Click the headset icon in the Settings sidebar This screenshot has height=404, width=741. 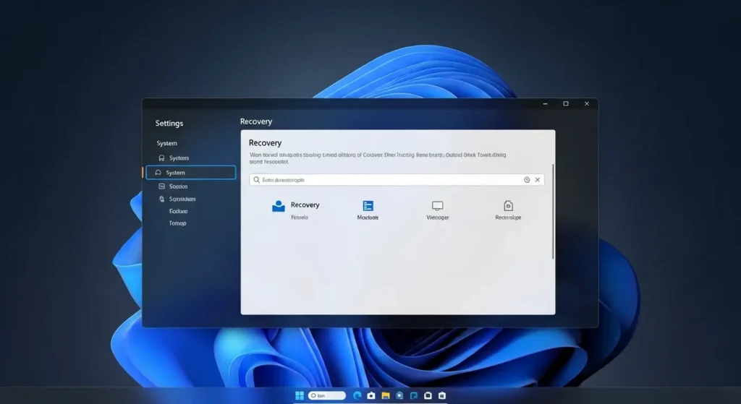(x=161, y=158)
